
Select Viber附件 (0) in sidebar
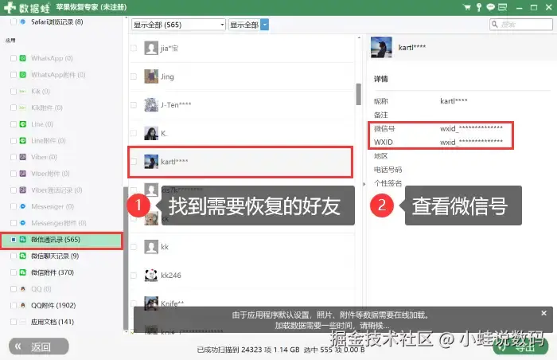tap(50, 174)
